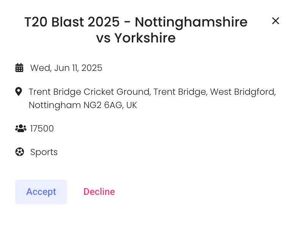Click the location pin icon

tap(19, 92)
